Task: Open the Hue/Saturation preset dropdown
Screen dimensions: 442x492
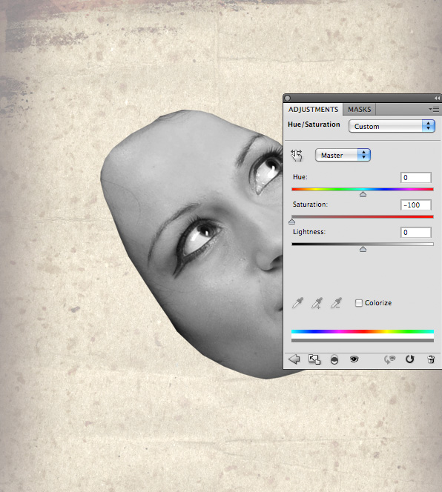Action: (392, 126)
